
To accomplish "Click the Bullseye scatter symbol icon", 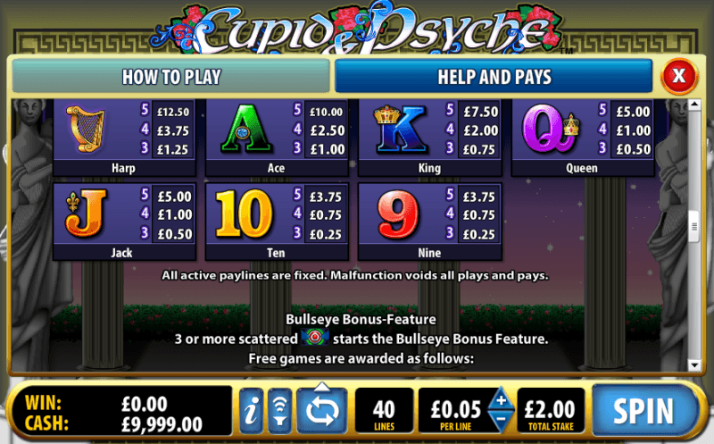I will tap(315, 338).
